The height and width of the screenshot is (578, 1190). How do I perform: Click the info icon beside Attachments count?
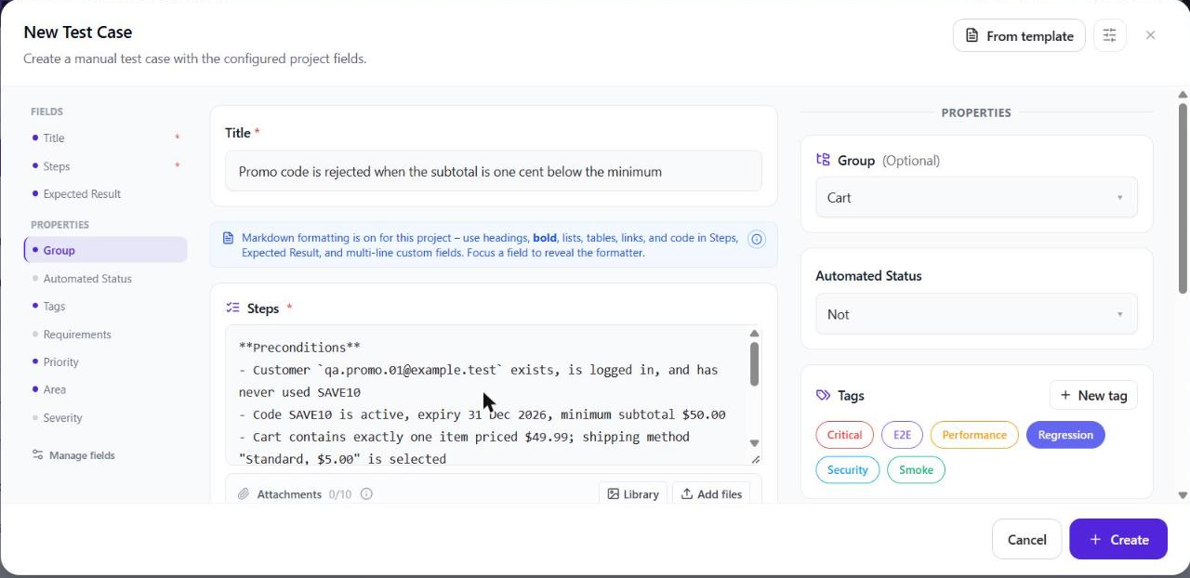(366, 493)
